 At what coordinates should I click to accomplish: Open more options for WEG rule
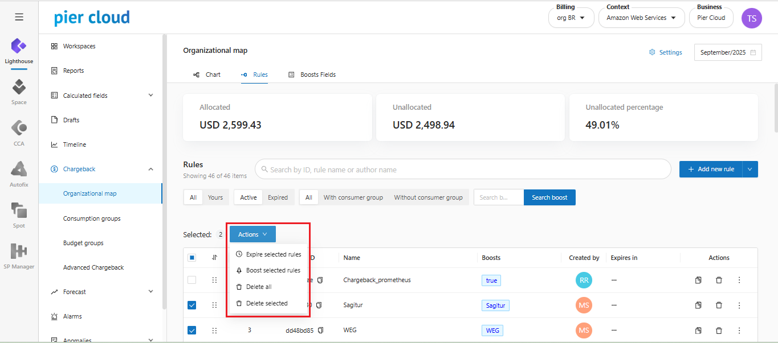click(x=739, y=330)
